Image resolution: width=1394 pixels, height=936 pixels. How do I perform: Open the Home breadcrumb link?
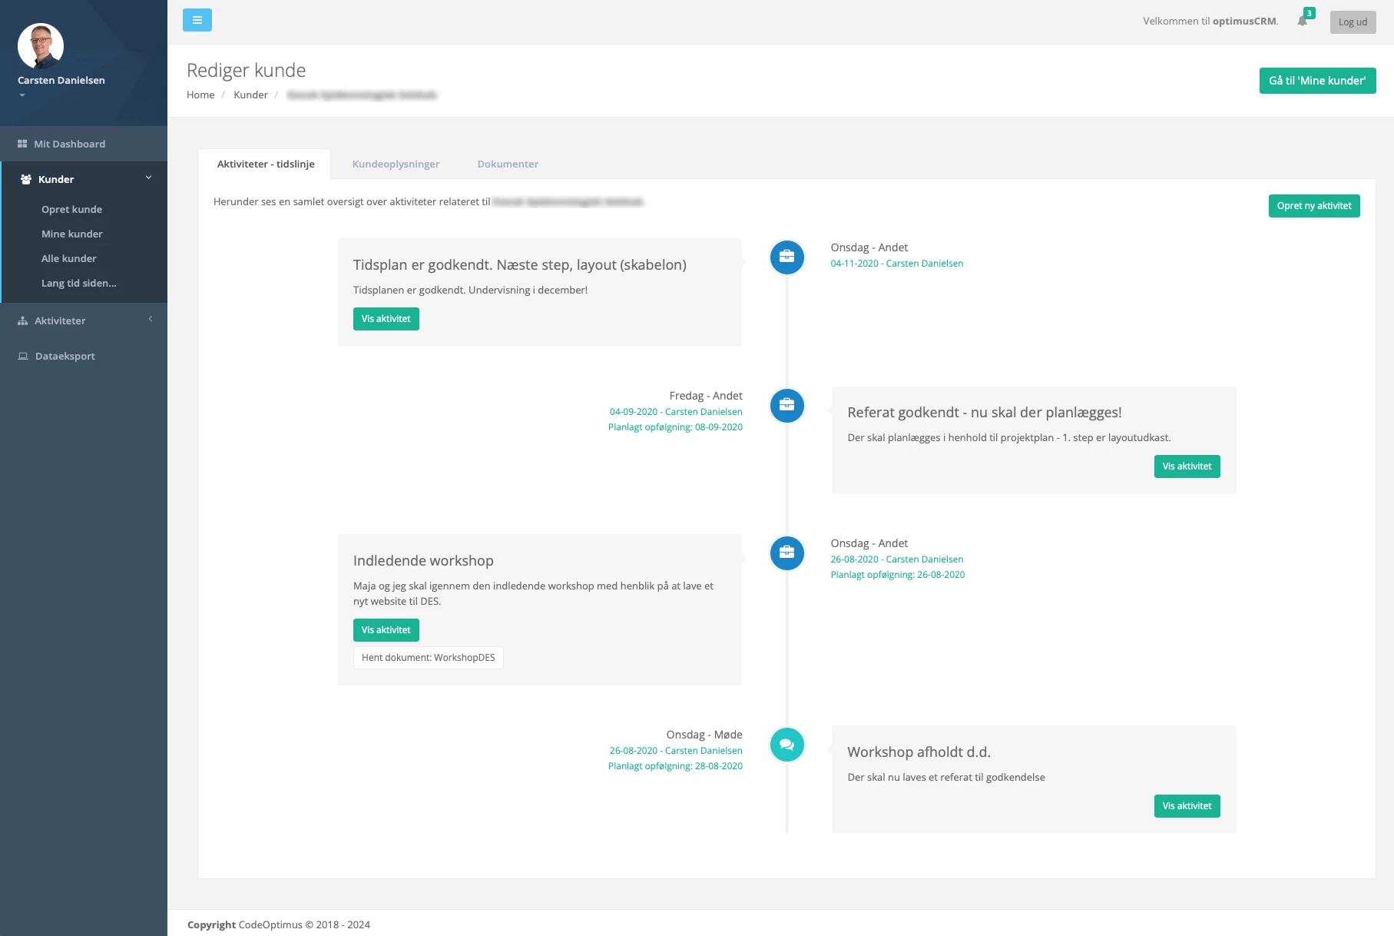(x=200, y=95)
